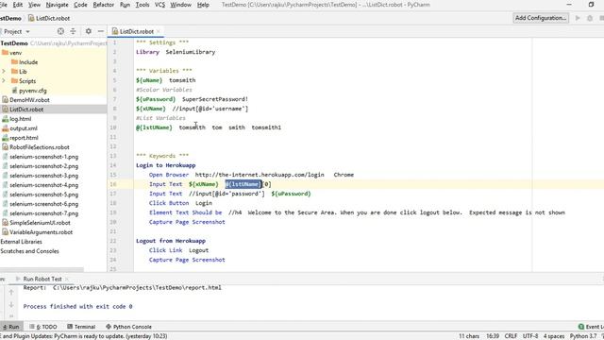Click the 4 spaces indent setting

[554, 336]
